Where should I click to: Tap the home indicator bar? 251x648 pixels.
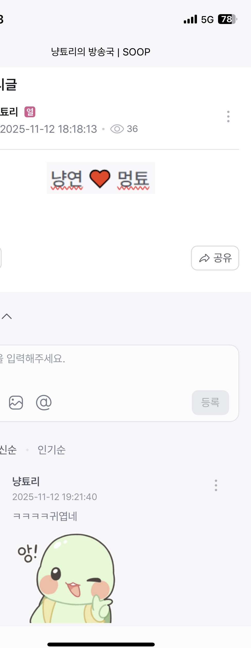point(101,644)
